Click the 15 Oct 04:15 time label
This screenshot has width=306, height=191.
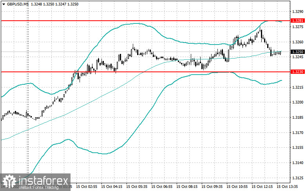[x=112, y=187]
